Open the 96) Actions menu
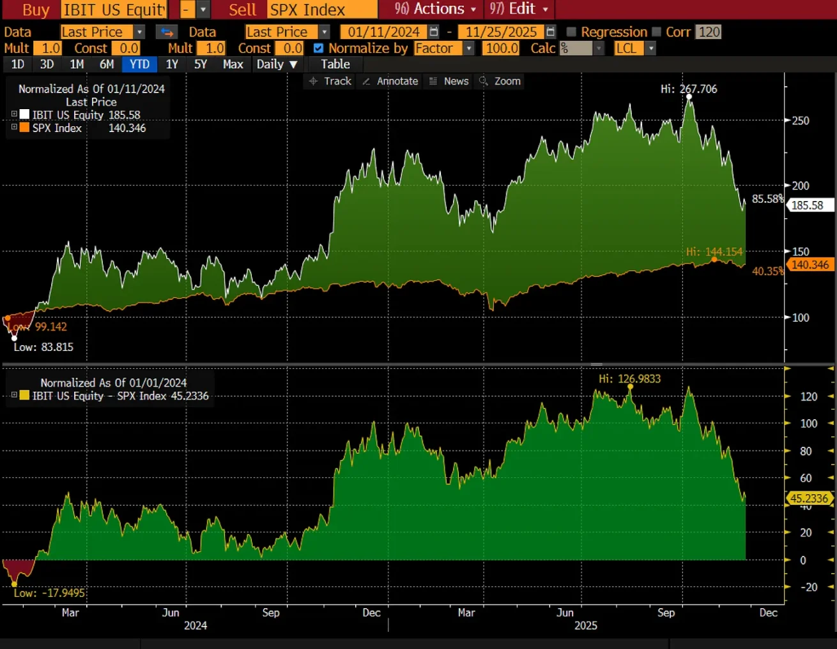 [x=431, y=9]
